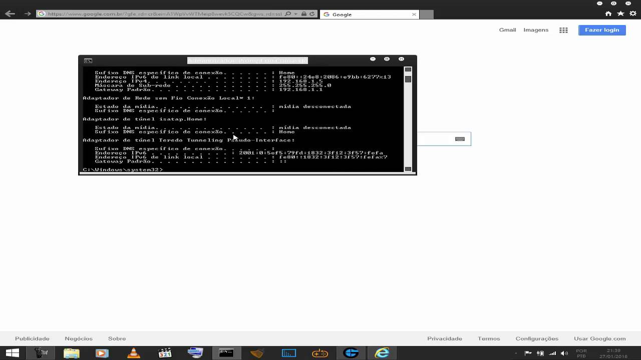The image size is (641, 360).
Task: Open the browser Tools gear icon
Action: click(x=632, y=14)
